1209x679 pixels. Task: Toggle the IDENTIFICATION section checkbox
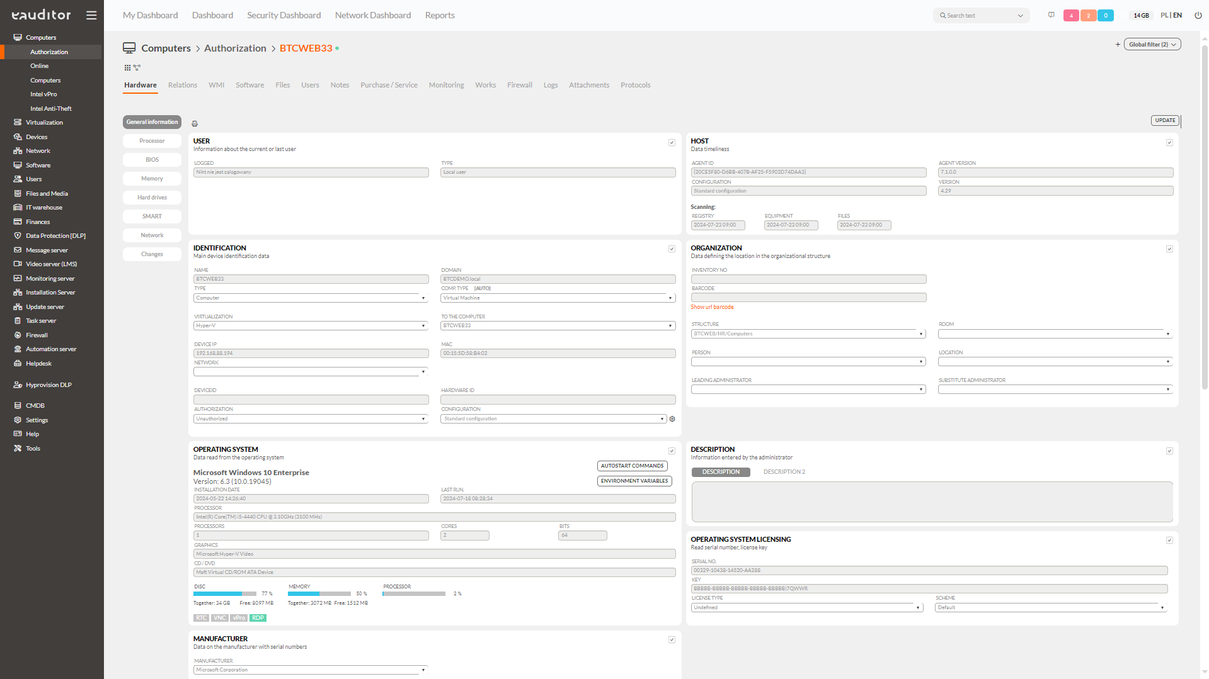pyautogui.click(x=672, y=249)
